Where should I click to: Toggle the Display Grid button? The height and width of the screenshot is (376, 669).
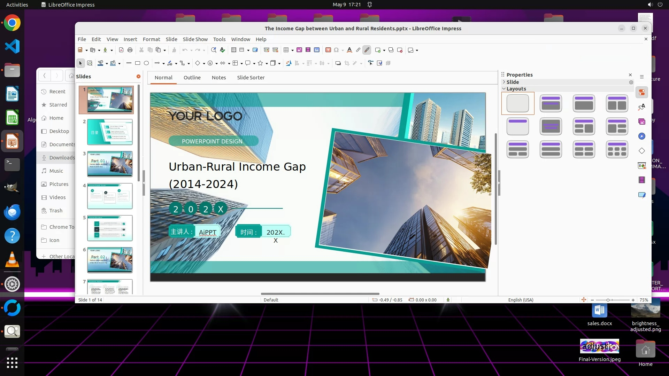(234, 50)
